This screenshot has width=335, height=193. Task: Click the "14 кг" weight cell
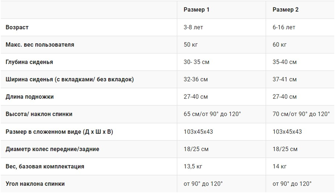(280, 166)
